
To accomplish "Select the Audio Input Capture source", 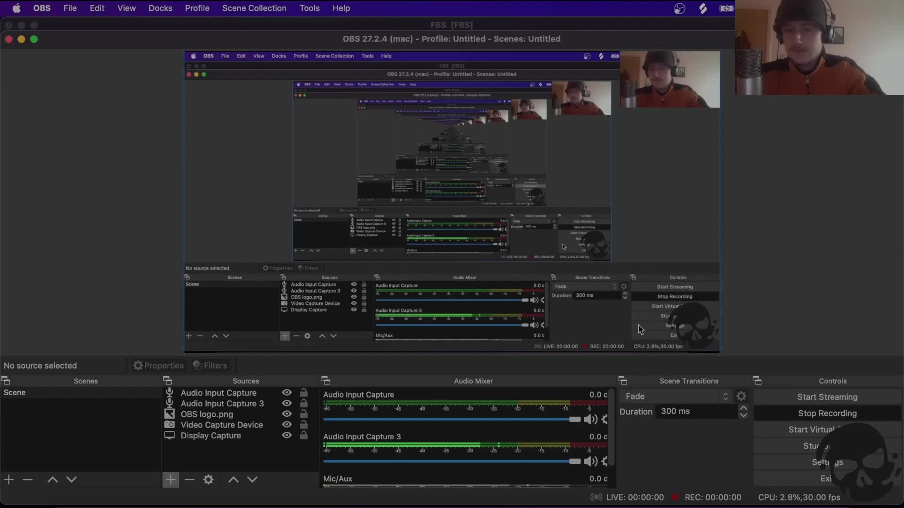I will coord(218,393).
